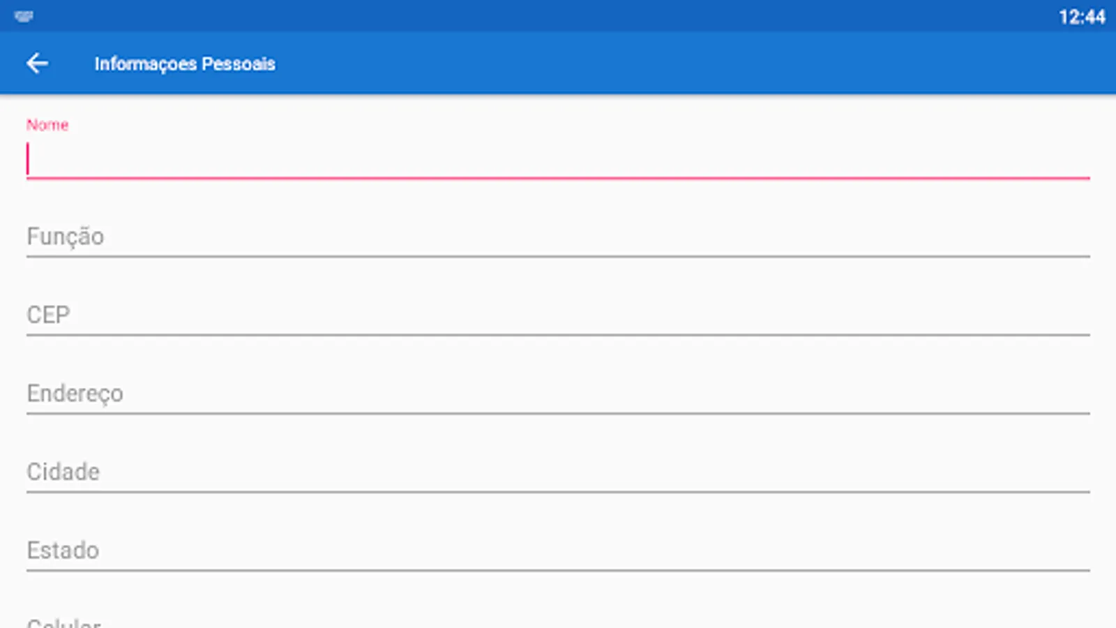1116x628 pixels.
Task: Tap the Estado input field
Action: [558, 551]
